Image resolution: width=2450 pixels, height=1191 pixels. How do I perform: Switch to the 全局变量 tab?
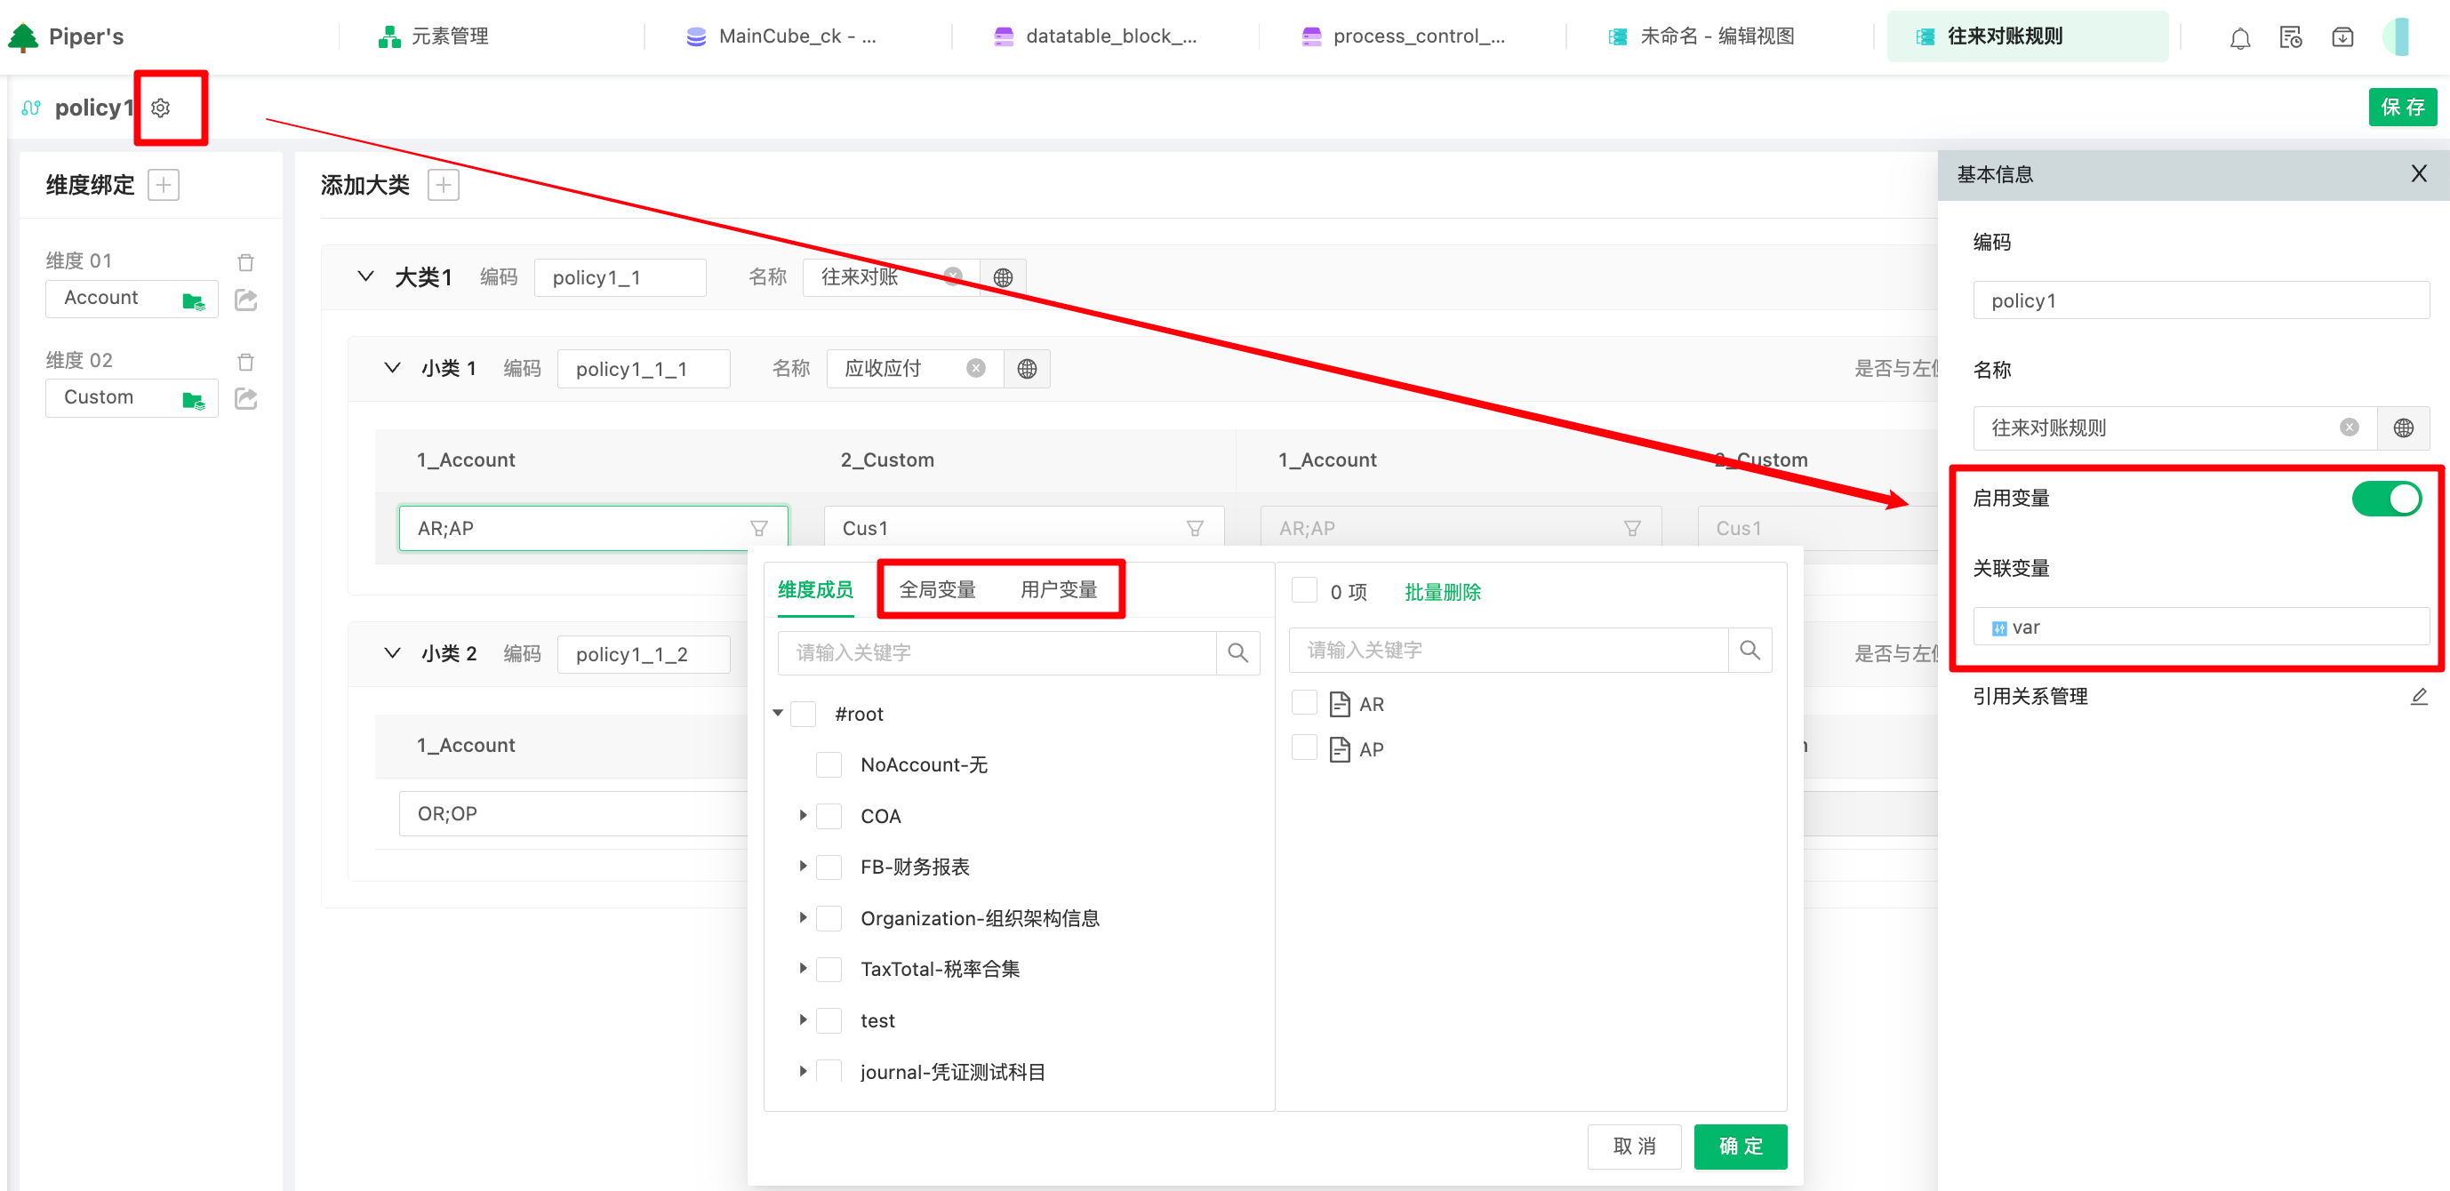(x=937, y=590)
